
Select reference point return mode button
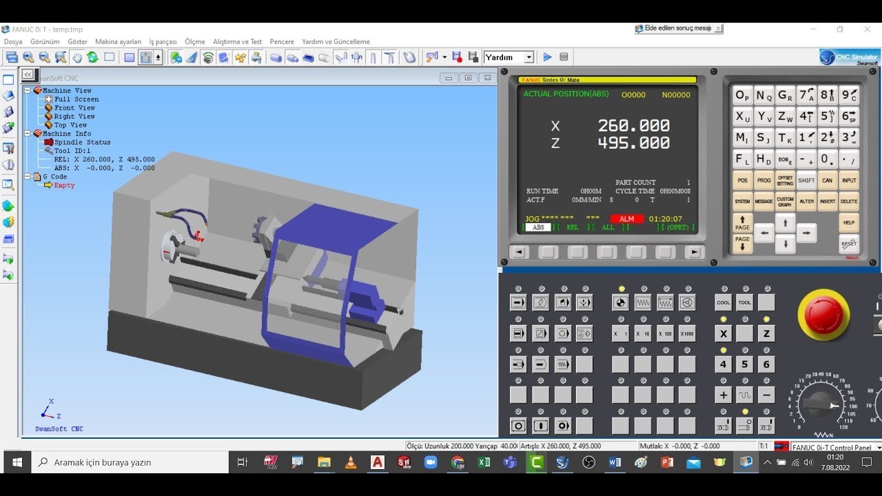coord(620,302)
